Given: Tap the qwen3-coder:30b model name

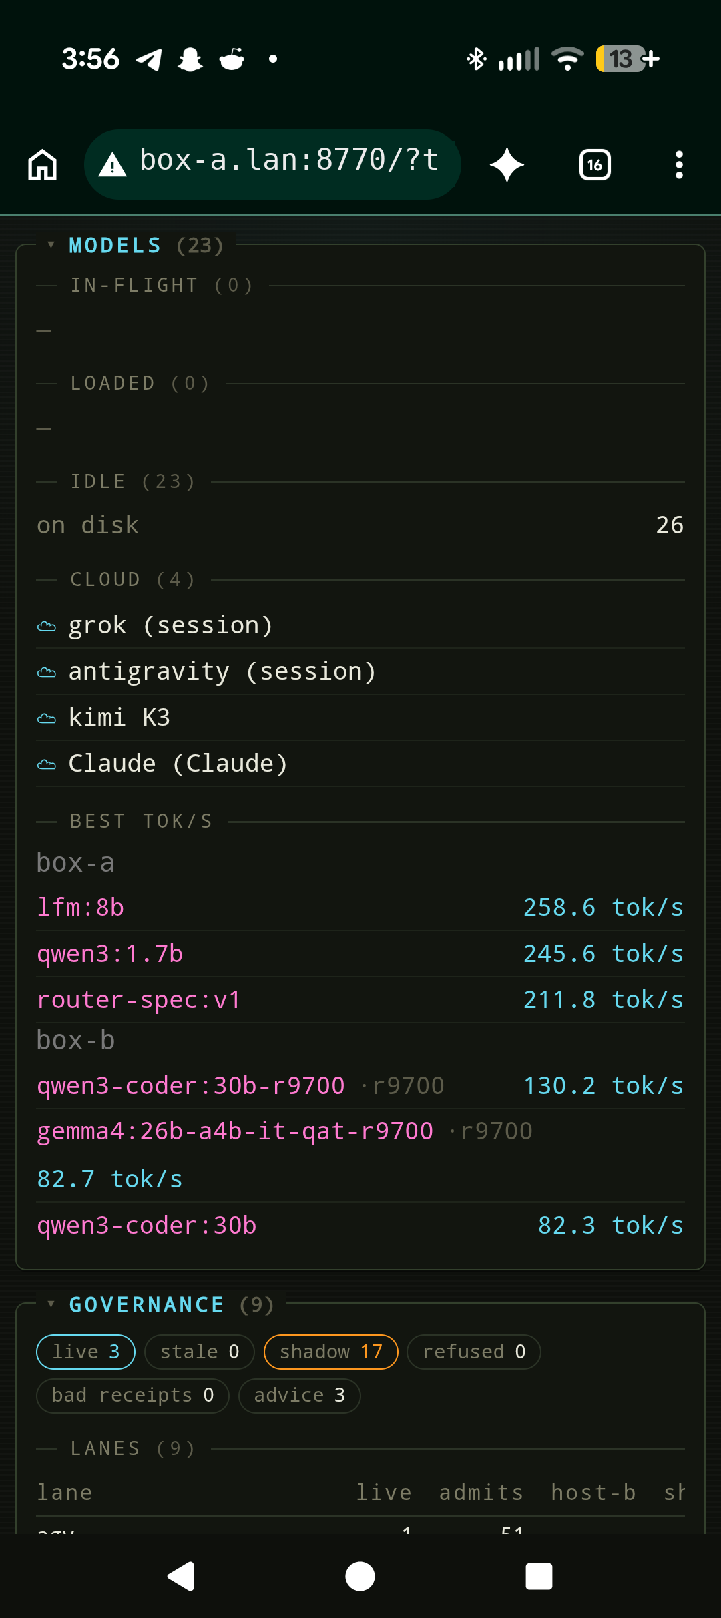Looking at the screenshot, I should click(x=147, y=1226).
